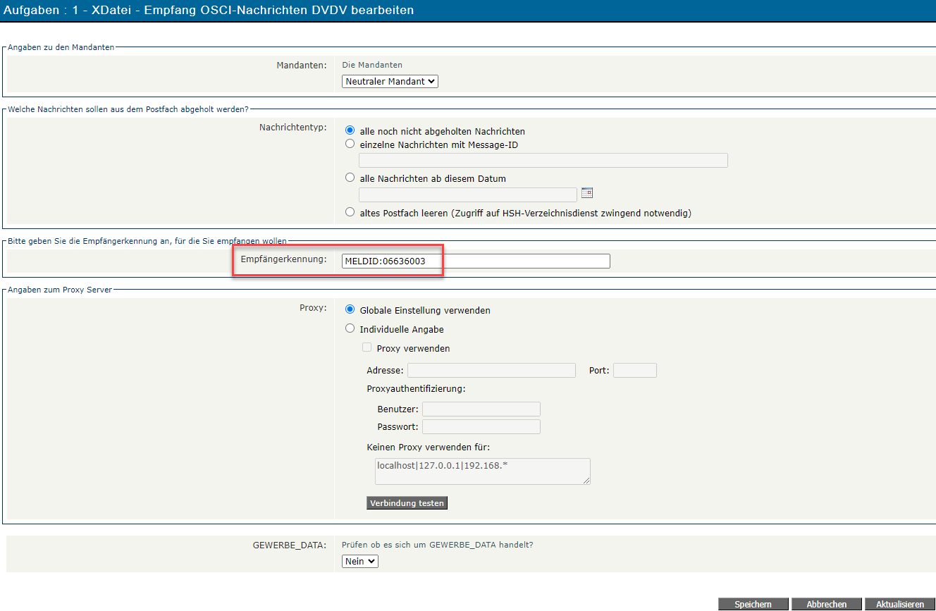This screenshot has height=611, width=936.
Task: Click the date input field
Action: (x=467, y=195)
